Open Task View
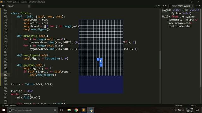The image size is (202, 113). pyautogui.click(x=62, y=110)
